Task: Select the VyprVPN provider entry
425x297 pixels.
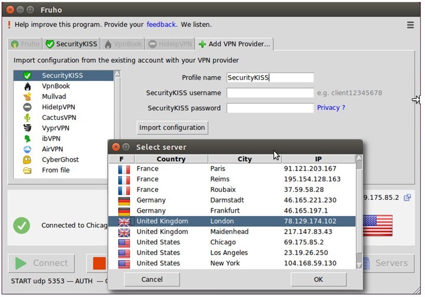Action: click(x=55, y=128)
